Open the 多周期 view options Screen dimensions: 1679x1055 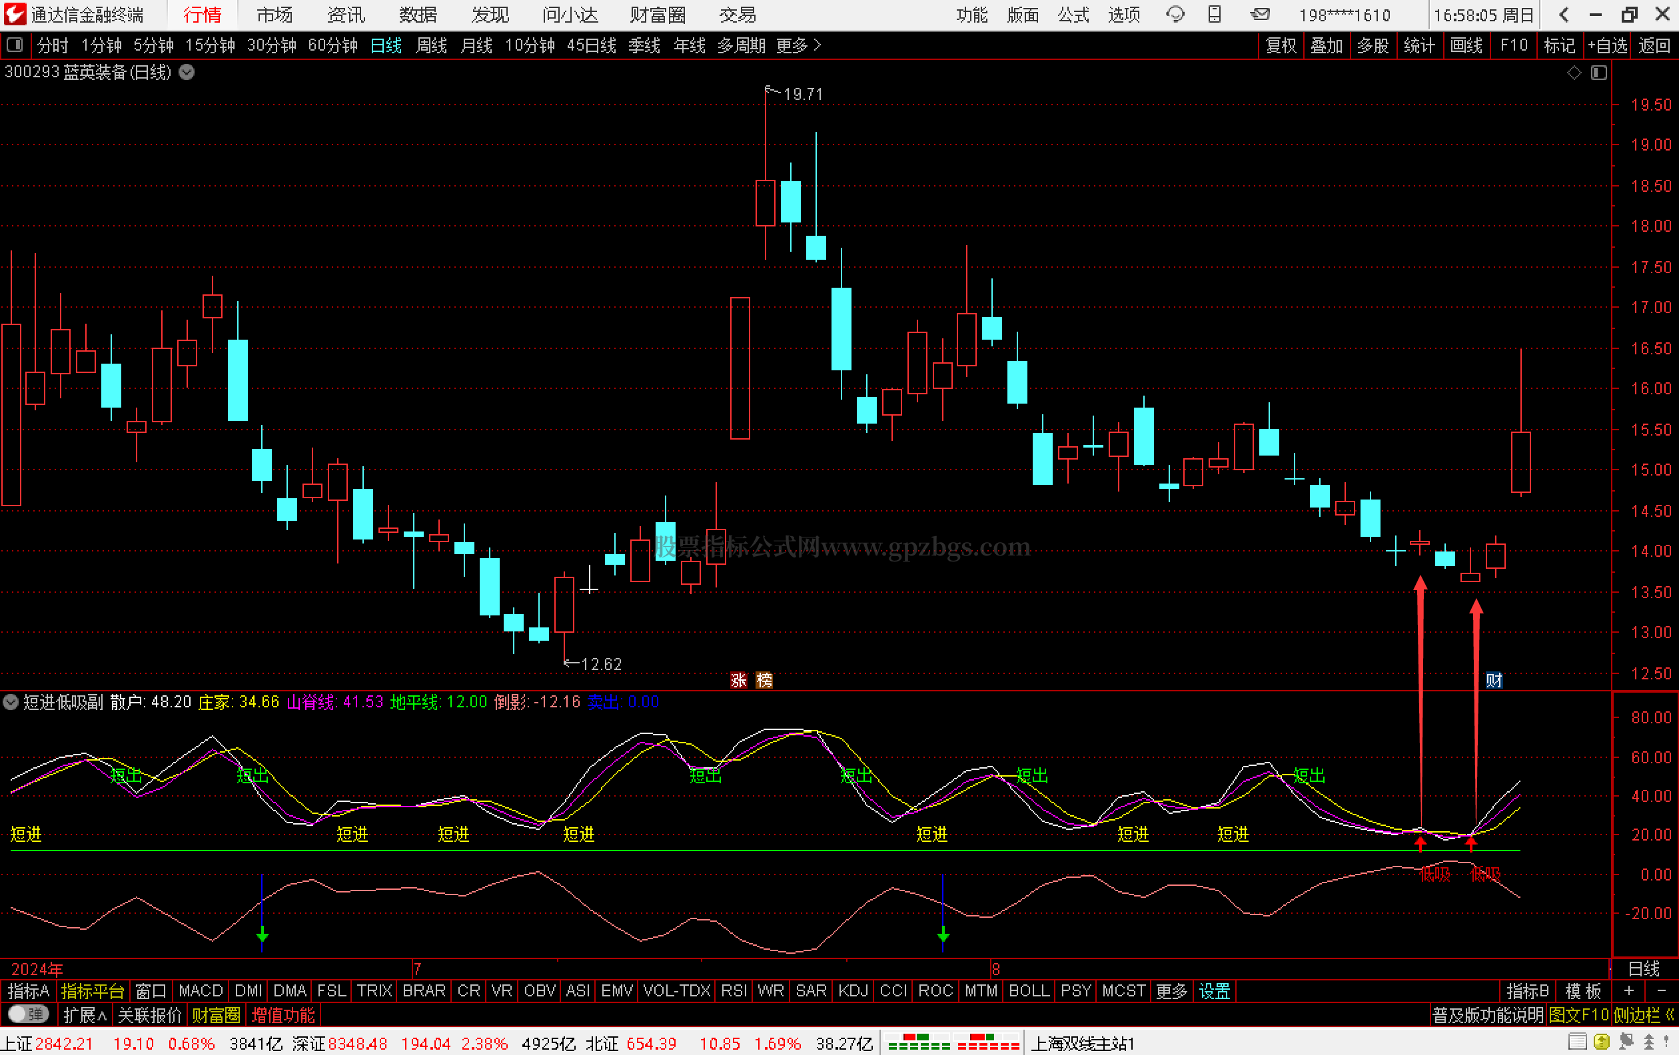point(741,45)
